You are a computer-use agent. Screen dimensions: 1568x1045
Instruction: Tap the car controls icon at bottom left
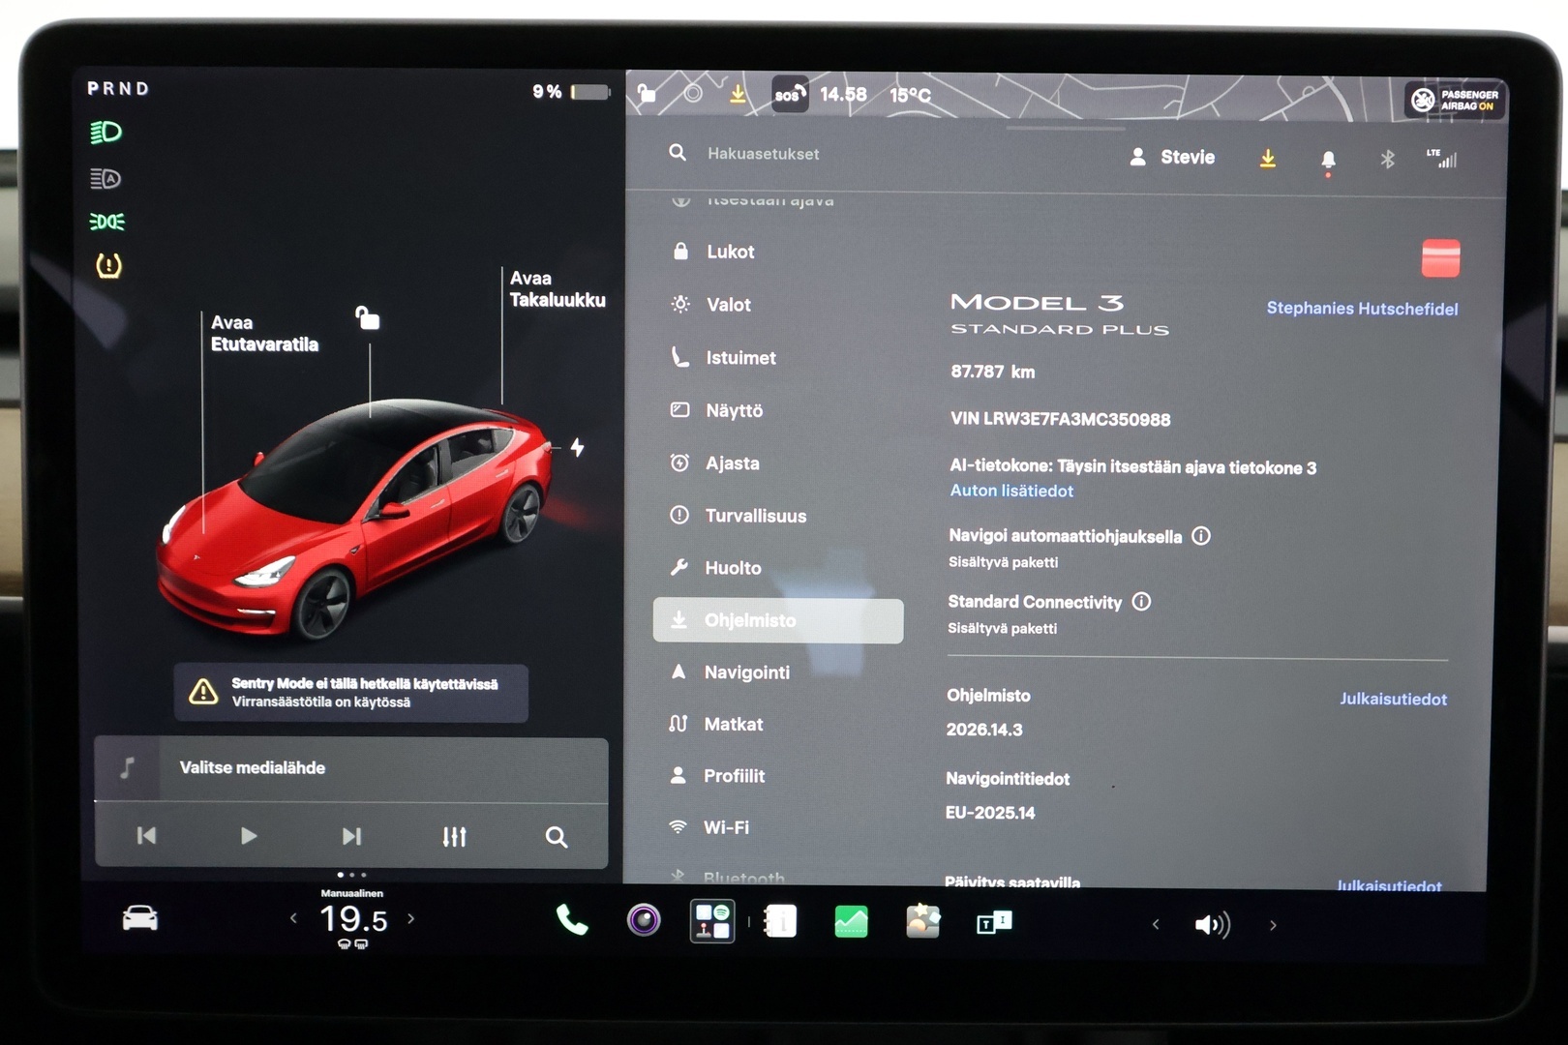tap(140, 917)
